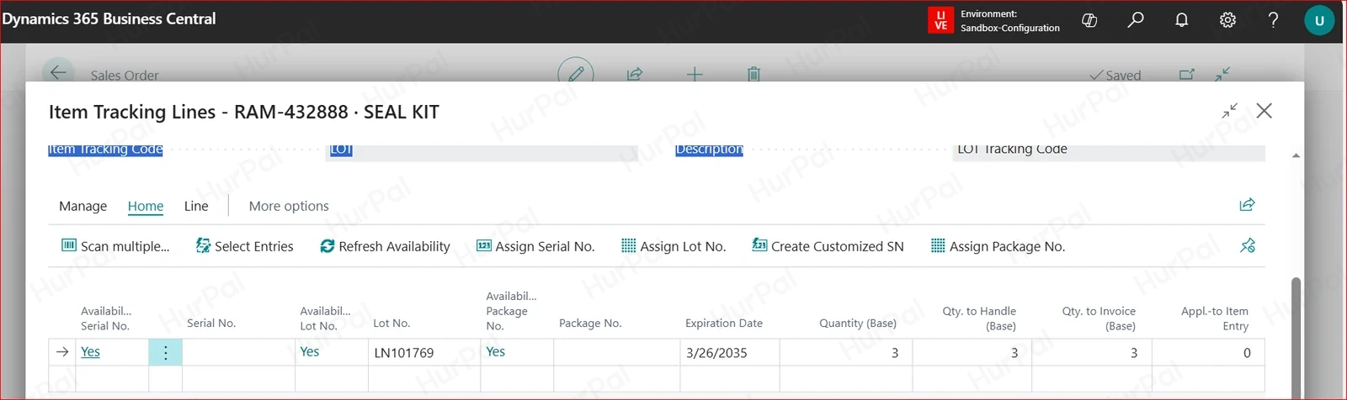Sort by Quantity (Base) column header
Image resolution: width=1347 pixels, height=400 pixels.
click(x=858, y=323)
